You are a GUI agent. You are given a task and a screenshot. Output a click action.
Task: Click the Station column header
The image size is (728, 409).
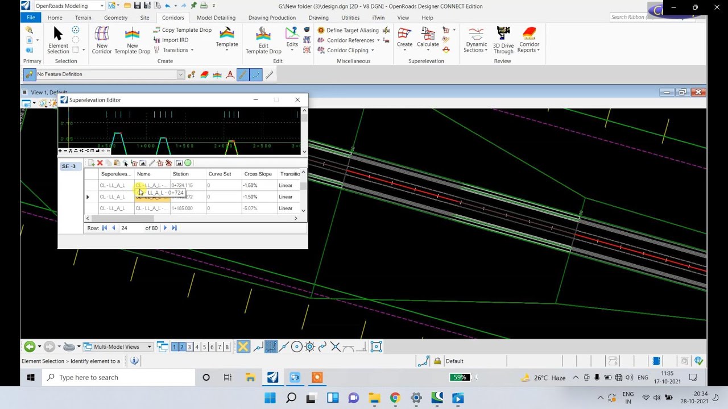coord(188,174)
